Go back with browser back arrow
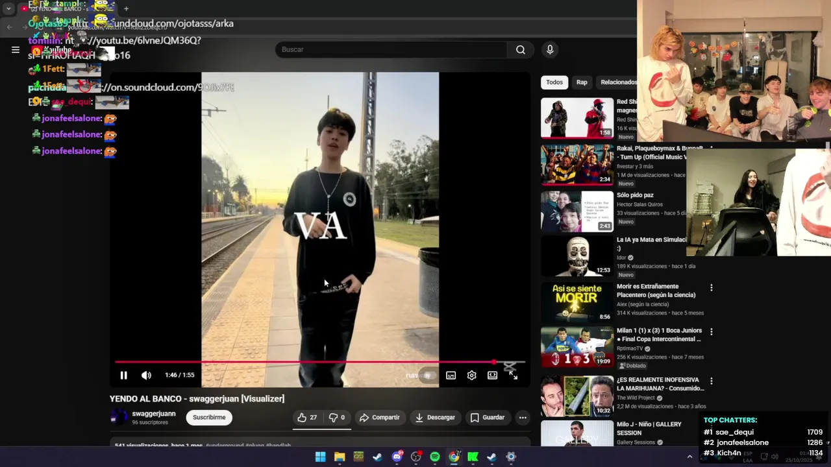Image resolution: width=831 pixels, height=467 pixels. (9, 27)
